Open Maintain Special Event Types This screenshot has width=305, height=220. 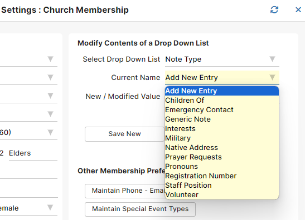coord(141,209)
